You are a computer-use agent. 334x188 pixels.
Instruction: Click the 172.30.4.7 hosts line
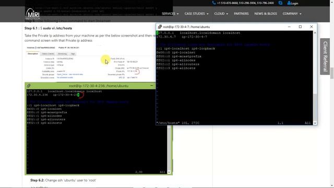click(x=182, y=37)
